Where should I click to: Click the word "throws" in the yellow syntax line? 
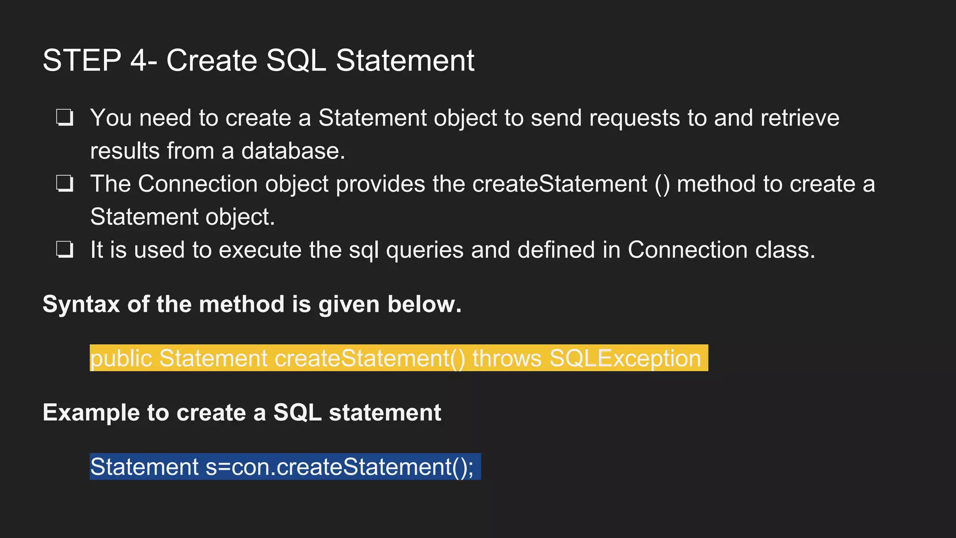[x=507, y=359]
